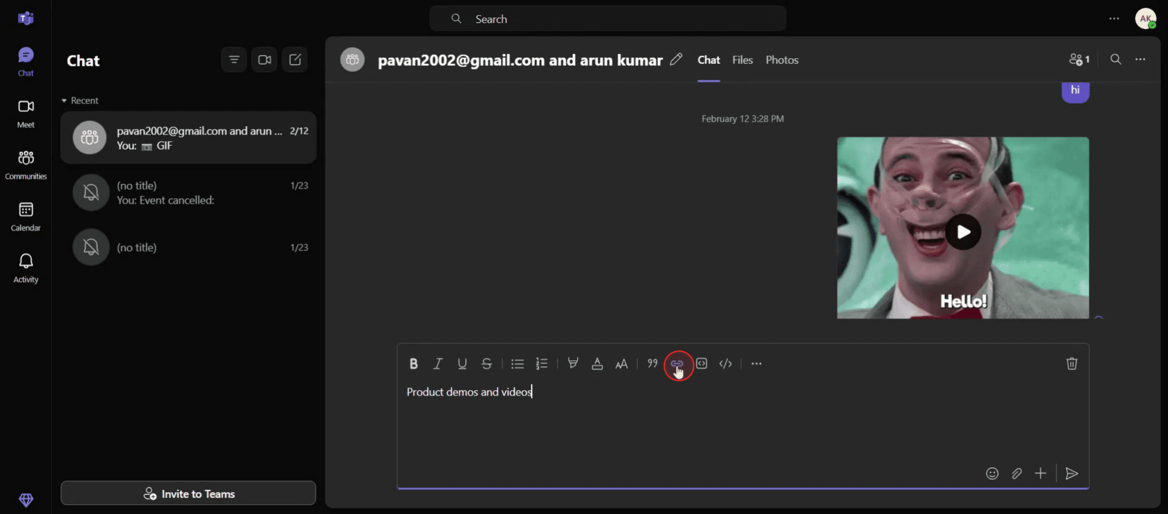Open the emoji picker
Screen dimensions: 1168x514
pos(992,473)
